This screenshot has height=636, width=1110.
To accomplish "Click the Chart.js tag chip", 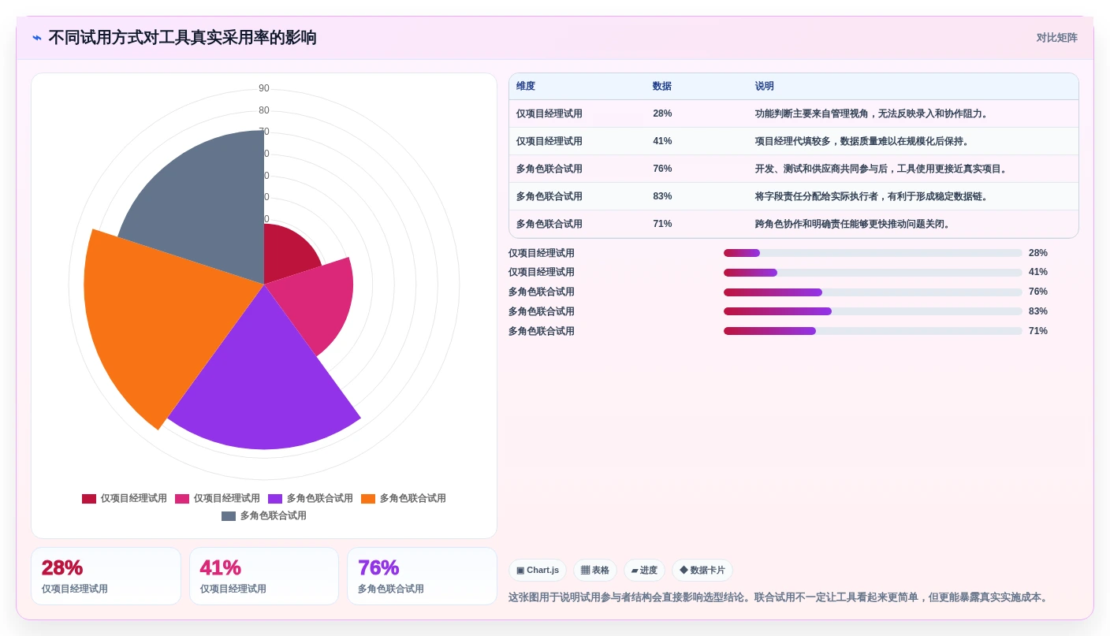I will 538,571.
